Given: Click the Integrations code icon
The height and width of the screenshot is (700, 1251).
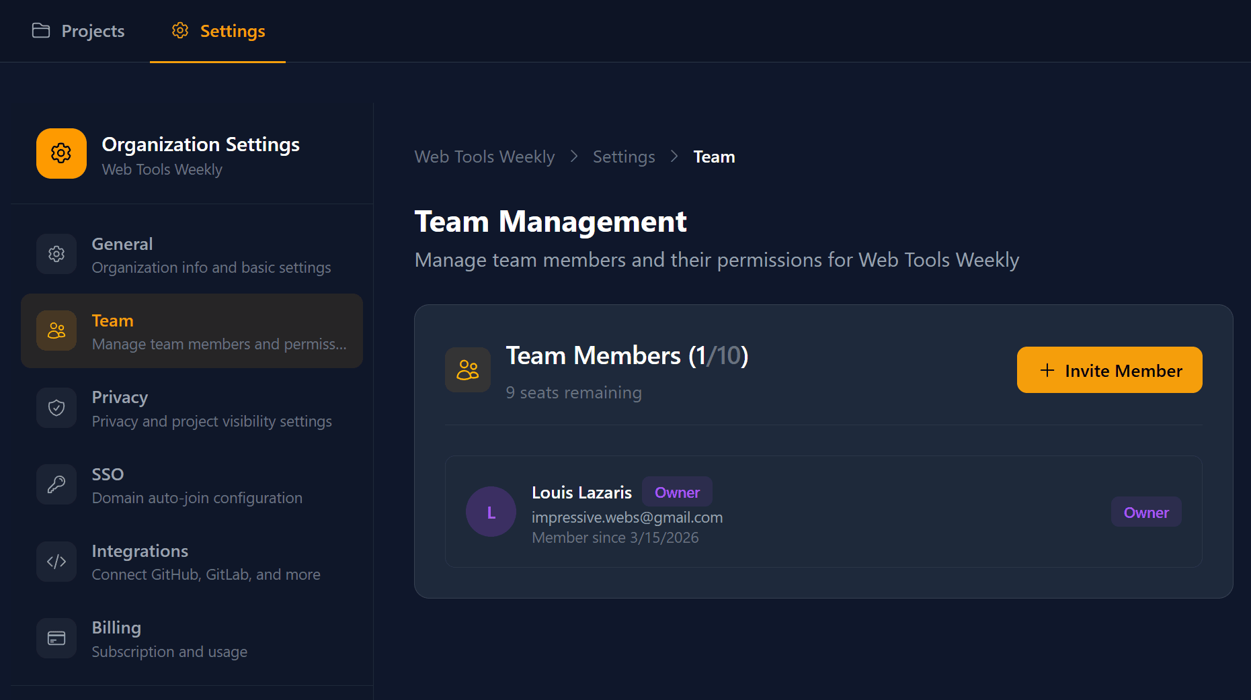Looking at the screenshot, I should coord(56,561).
